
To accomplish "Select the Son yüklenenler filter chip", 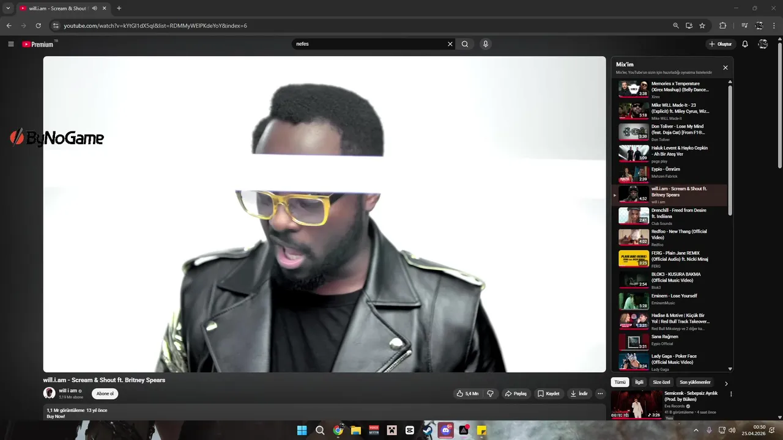I will (x=695, y=382).
